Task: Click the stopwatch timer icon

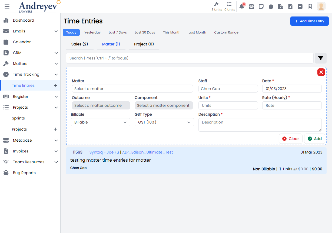Action: click(271, 6)
